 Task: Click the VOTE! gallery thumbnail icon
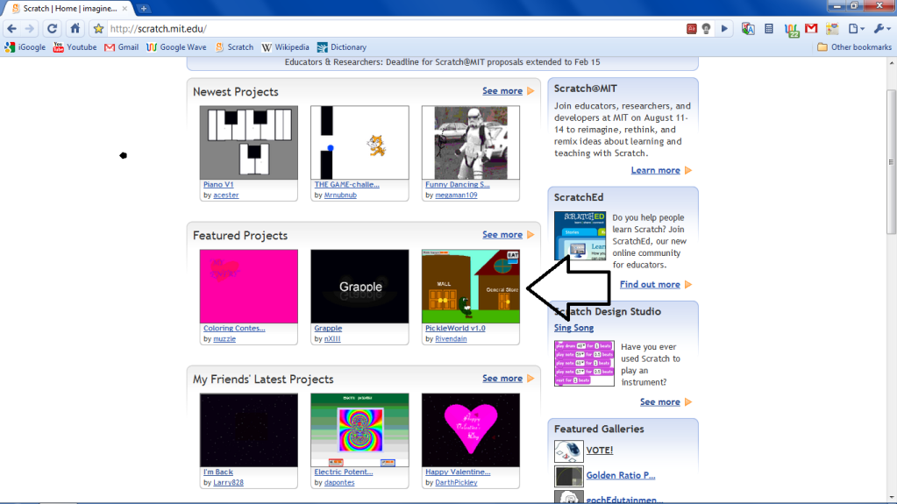tap(569, 451)
